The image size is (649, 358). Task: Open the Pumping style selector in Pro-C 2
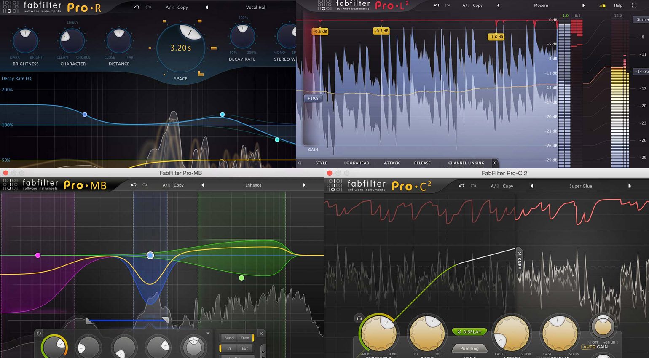469,348
